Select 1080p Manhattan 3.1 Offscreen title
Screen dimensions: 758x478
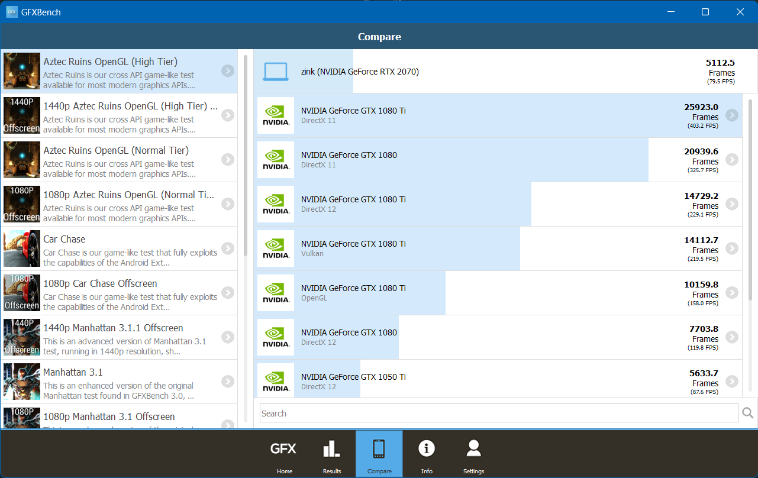pos(109,416)
